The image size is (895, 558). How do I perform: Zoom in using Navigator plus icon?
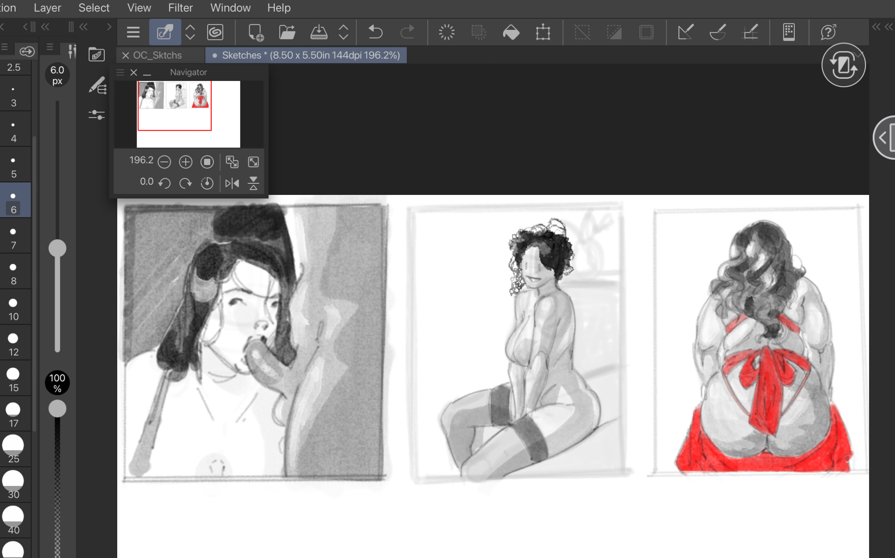coord(185,162)
